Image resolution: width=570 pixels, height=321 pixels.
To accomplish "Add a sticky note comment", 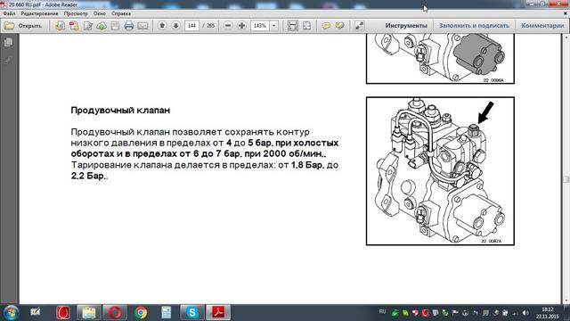I will pyautogui.click(x=326, y=26).
